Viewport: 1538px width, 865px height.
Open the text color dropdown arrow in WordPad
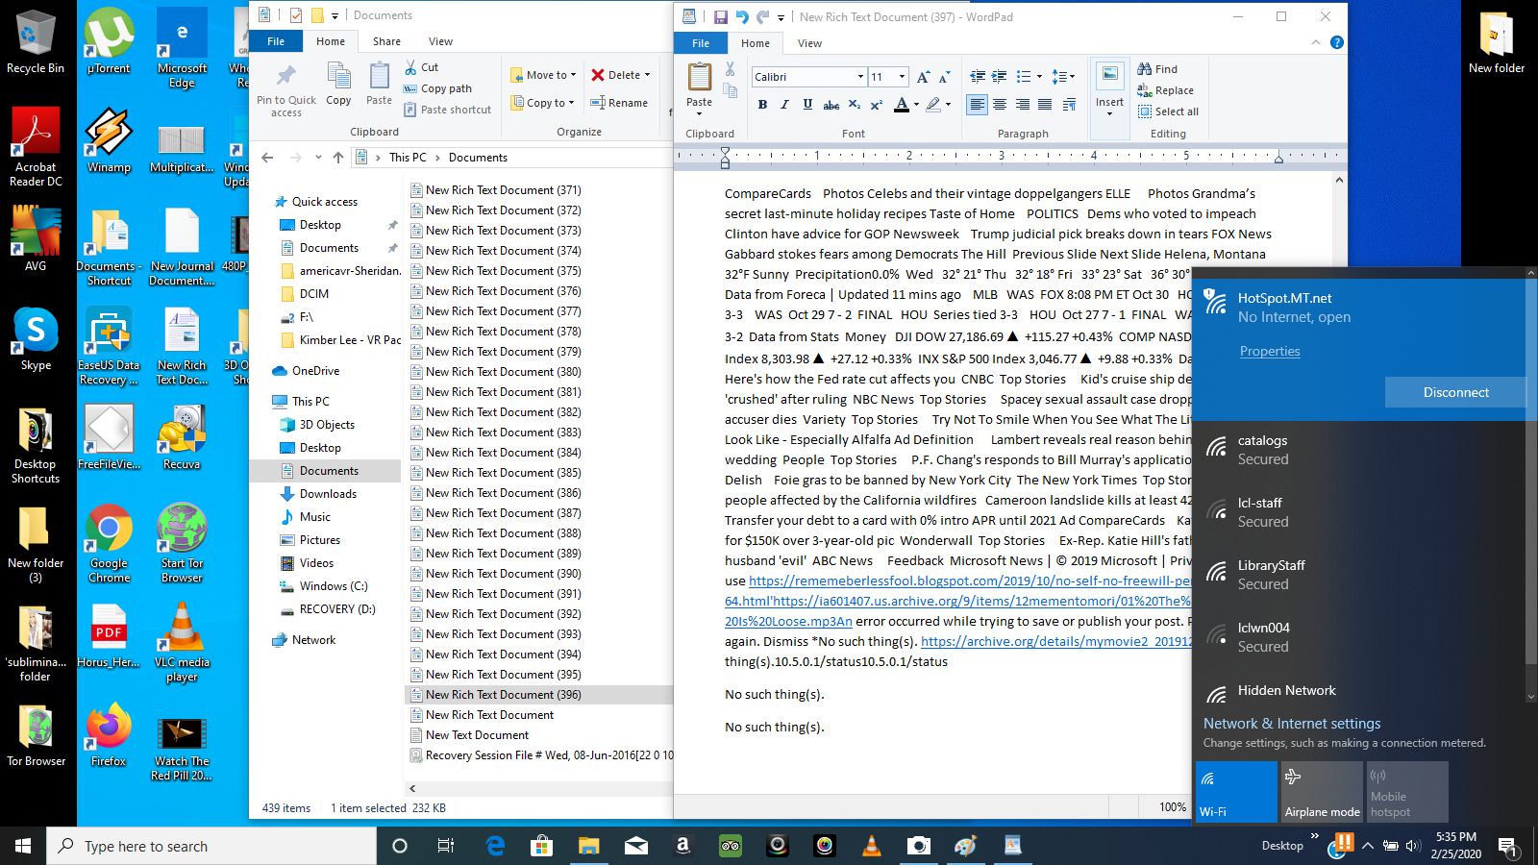point(916,105)
